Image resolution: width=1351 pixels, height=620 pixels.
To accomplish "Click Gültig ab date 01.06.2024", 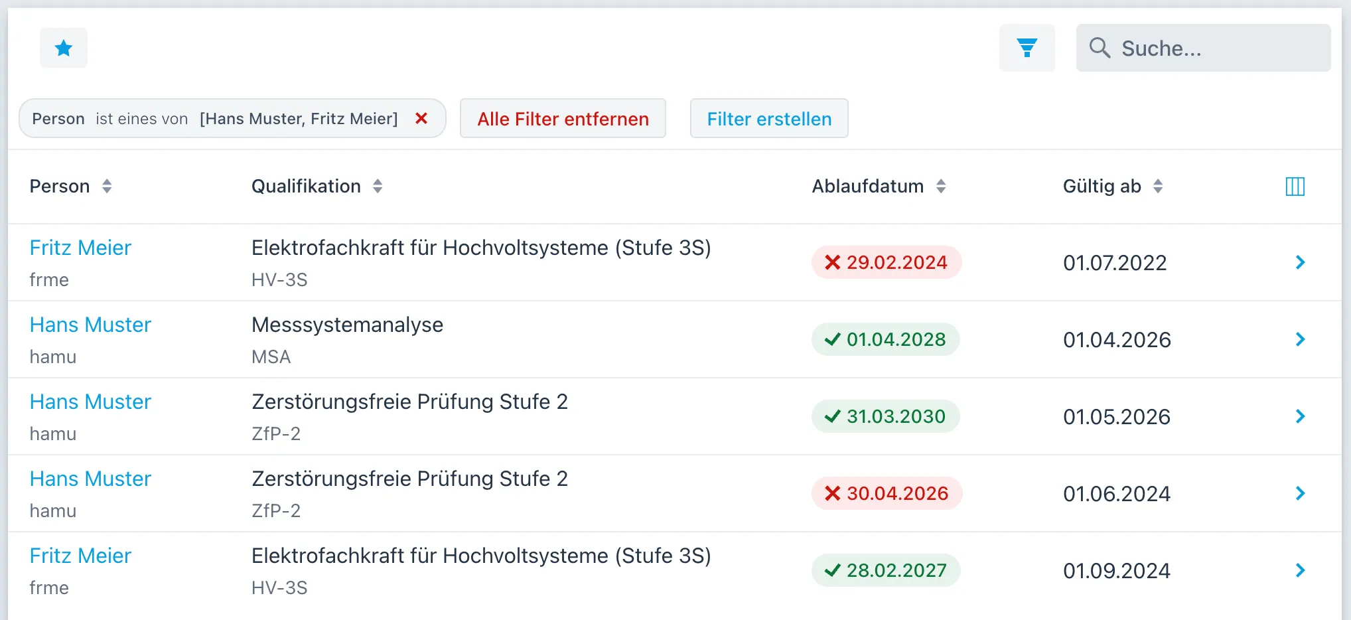I will point(1117,494).
